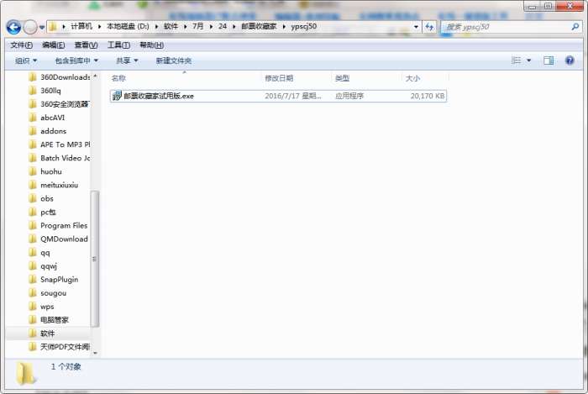Image resolution: width=588 pixels, height=394 pixels.
Task: Open the 包含到库中 dropdown
Action: [x=76, y=60]
